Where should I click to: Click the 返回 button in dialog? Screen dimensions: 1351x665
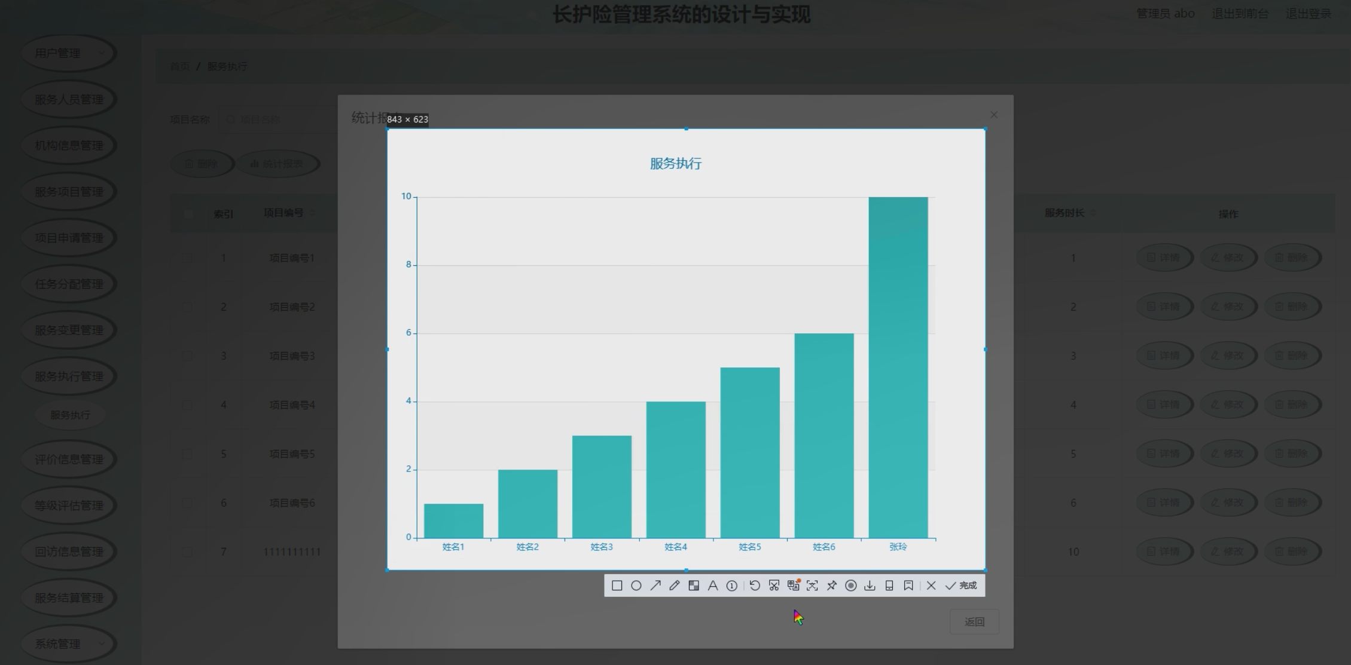(x=974, y=622)
